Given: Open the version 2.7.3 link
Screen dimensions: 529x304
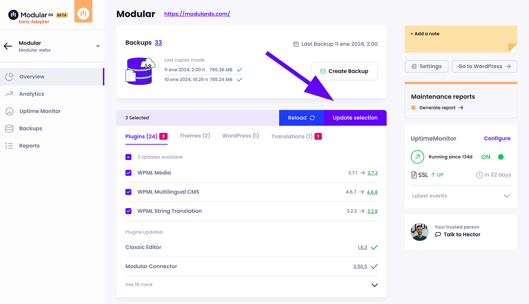Looking at the screenshot, I should [x=372, y=173].
